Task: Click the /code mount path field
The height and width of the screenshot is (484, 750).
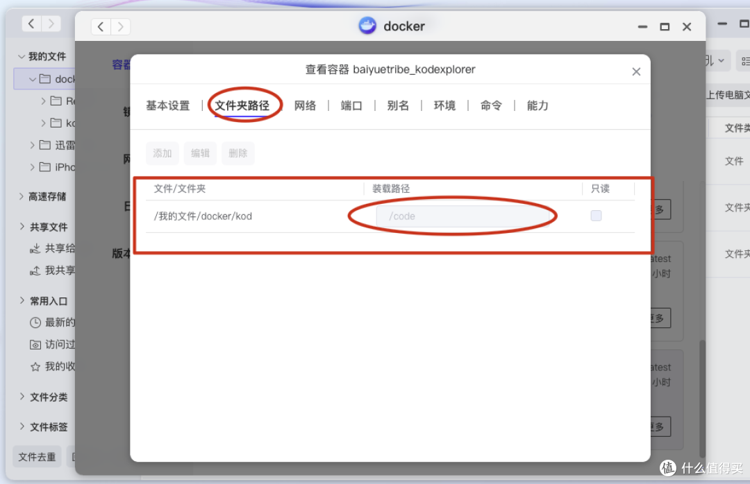Action: (462, 216)
